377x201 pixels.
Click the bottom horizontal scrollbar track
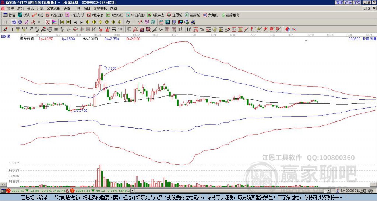221,191
